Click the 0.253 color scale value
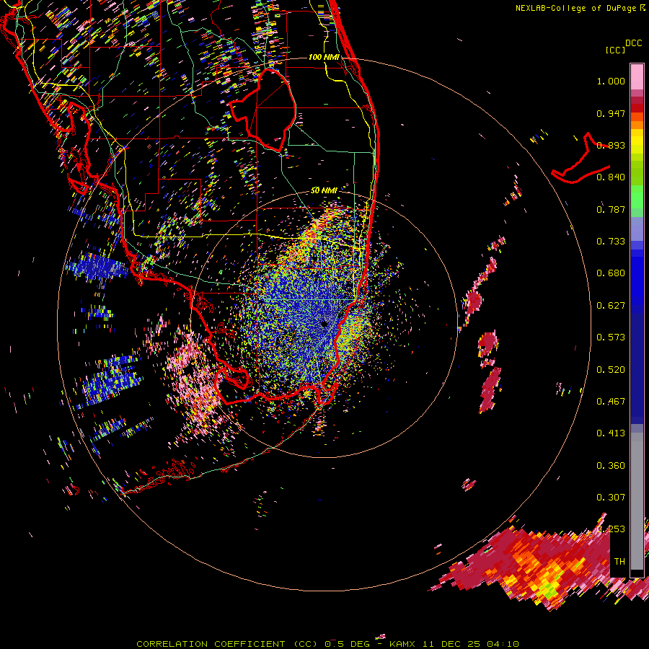The width and height of the screenshot is (649, 649). pyautogui.click(x=611, y=529)
